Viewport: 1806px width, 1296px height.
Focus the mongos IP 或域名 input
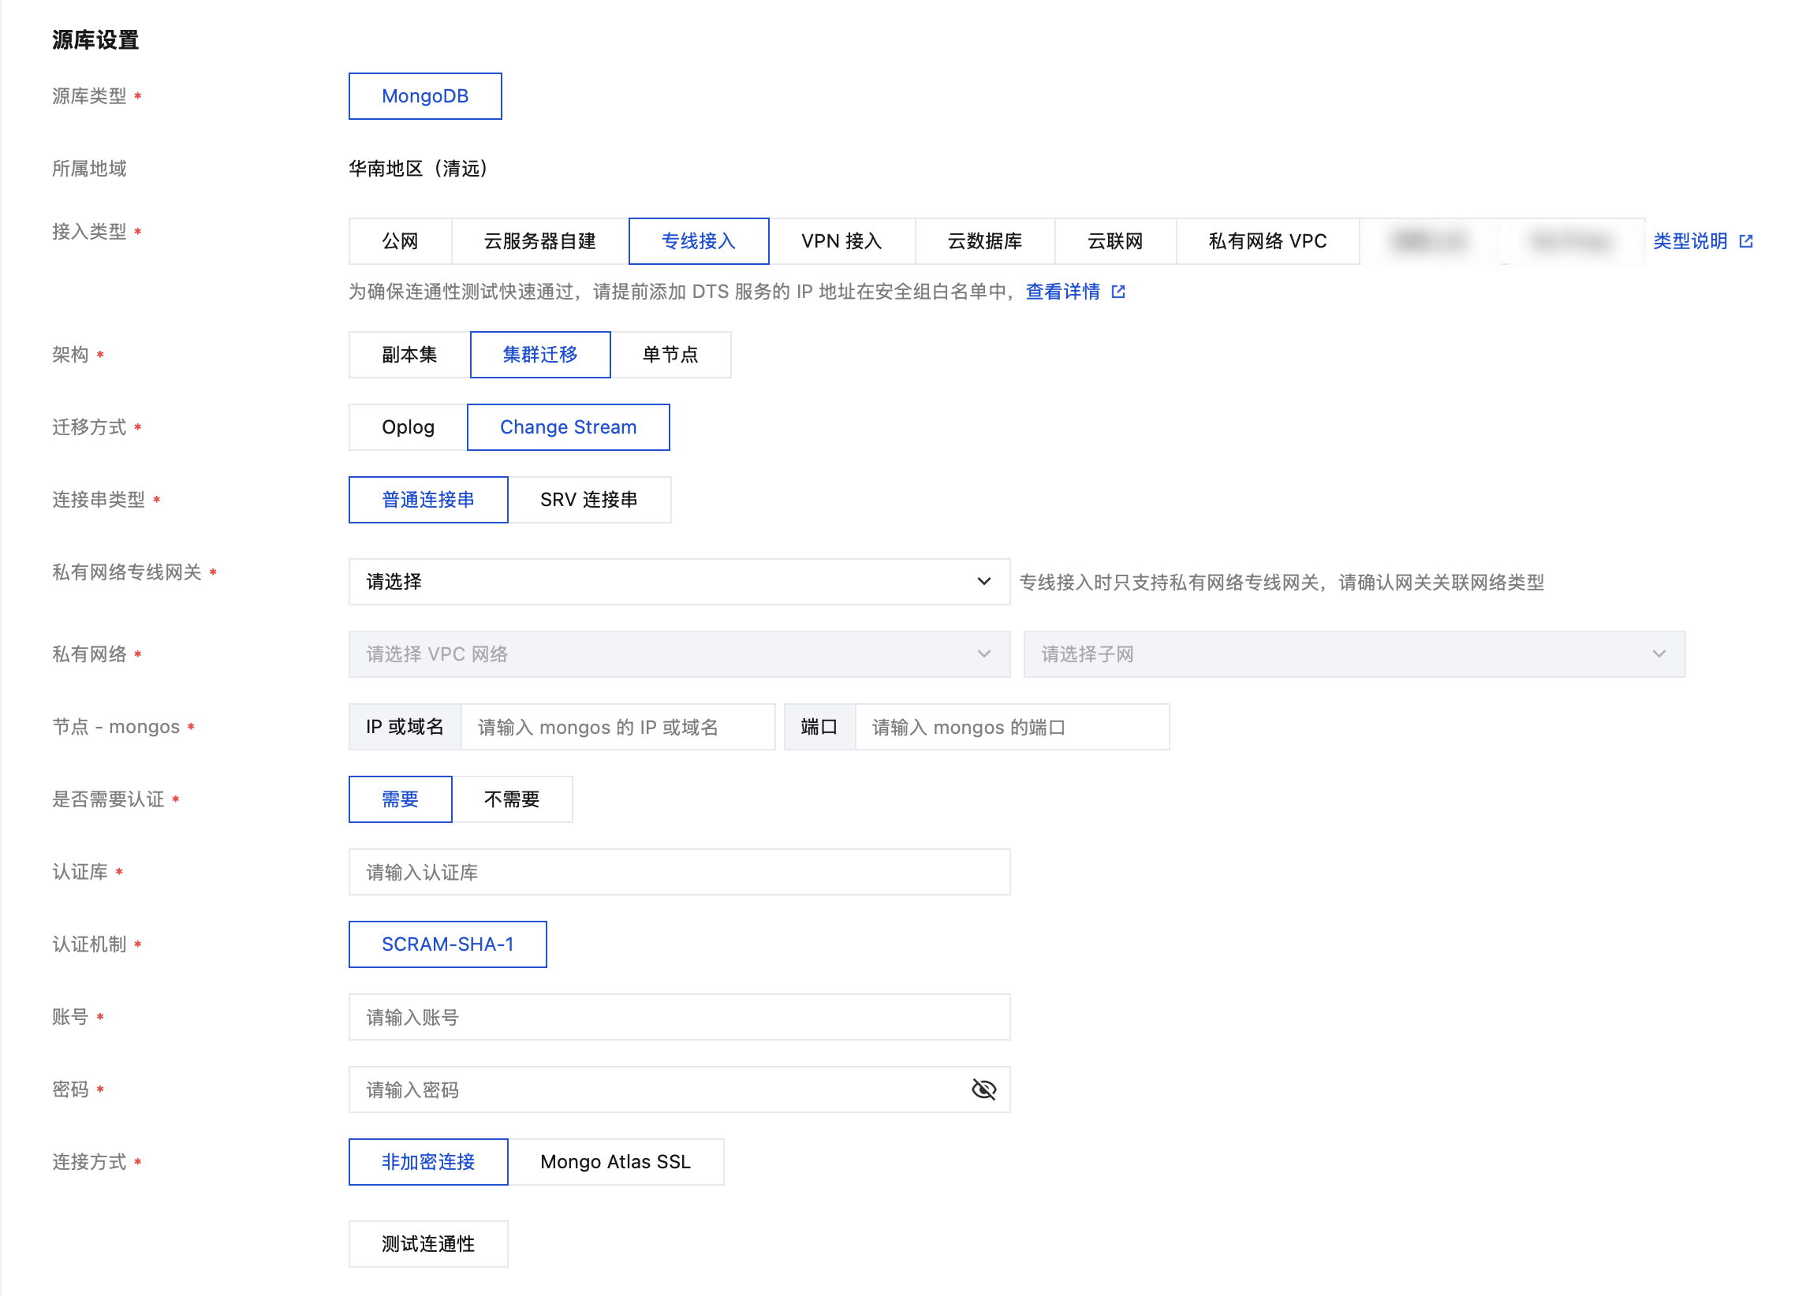click(618, 727)
